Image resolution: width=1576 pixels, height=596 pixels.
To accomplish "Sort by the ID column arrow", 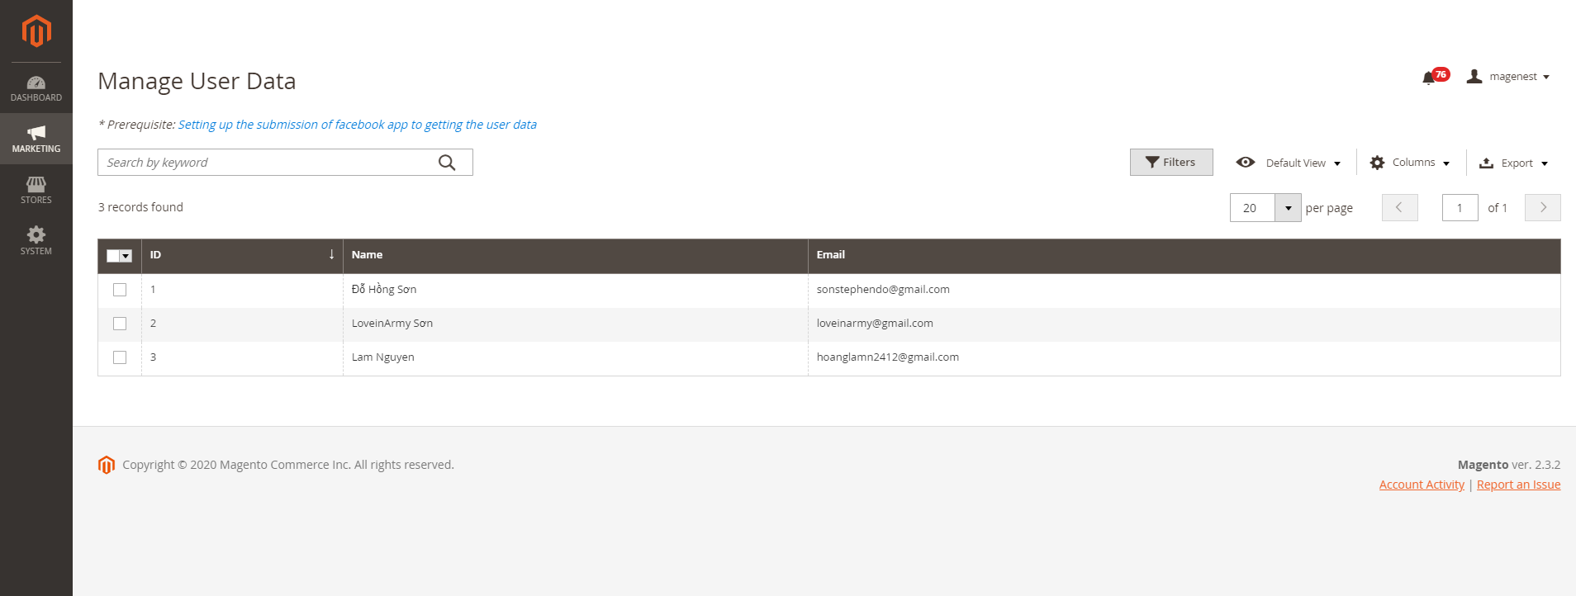I will click(x=331, y=255).
